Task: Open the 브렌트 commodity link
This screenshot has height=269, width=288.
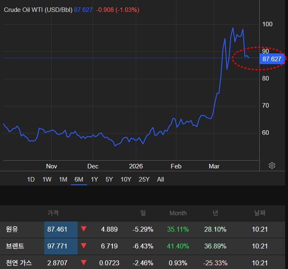Action: click(x=15, y=246)
